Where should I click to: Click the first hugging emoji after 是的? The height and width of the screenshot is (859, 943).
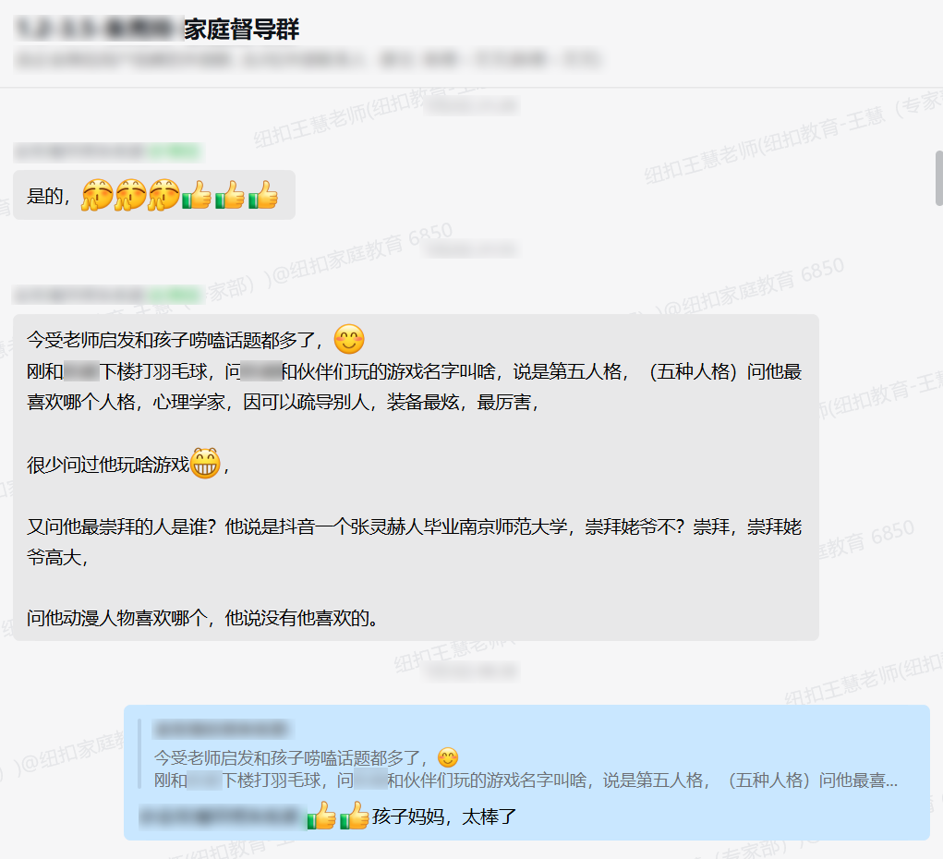(x=97, y=195)
